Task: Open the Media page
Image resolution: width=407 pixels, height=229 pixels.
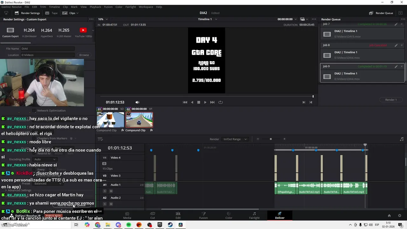Action: [x=127, y=215]
